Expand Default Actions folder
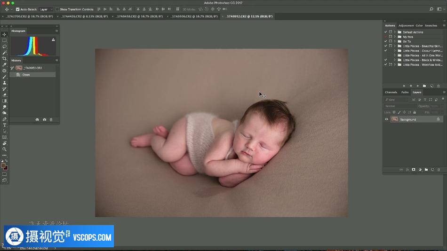 (395, 32)
